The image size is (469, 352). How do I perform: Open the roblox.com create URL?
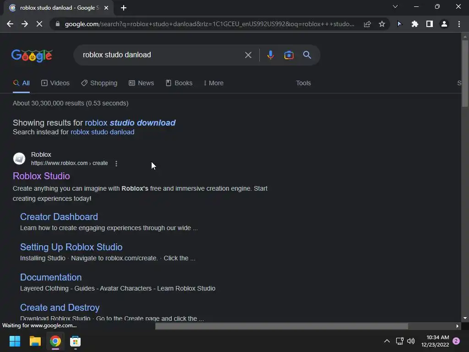click(70, 163)
